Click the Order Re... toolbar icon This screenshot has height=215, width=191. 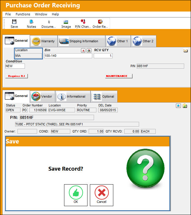pyautogui.click(x=100, y=22)
